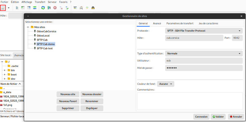Select the SFTP Cub demo site entry
This screenshot has height=122, width=246.
point(46,44)
